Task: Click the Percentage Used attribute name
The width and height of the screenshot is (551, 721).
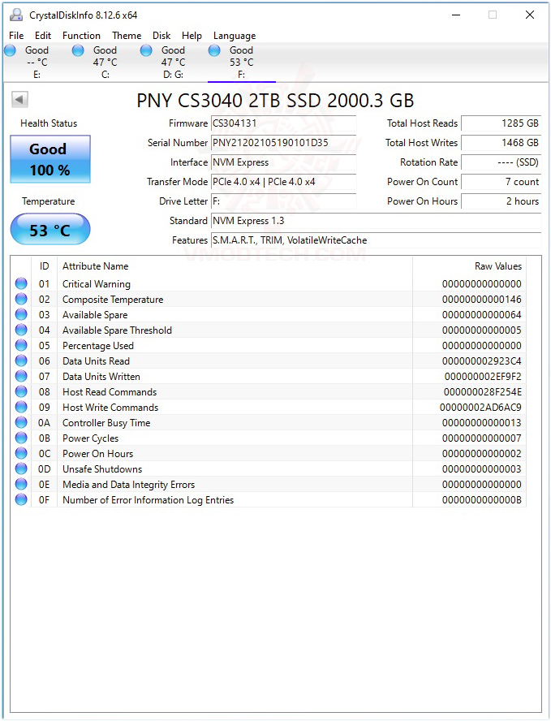Action: pyautogui.click(x=98, y=346)
